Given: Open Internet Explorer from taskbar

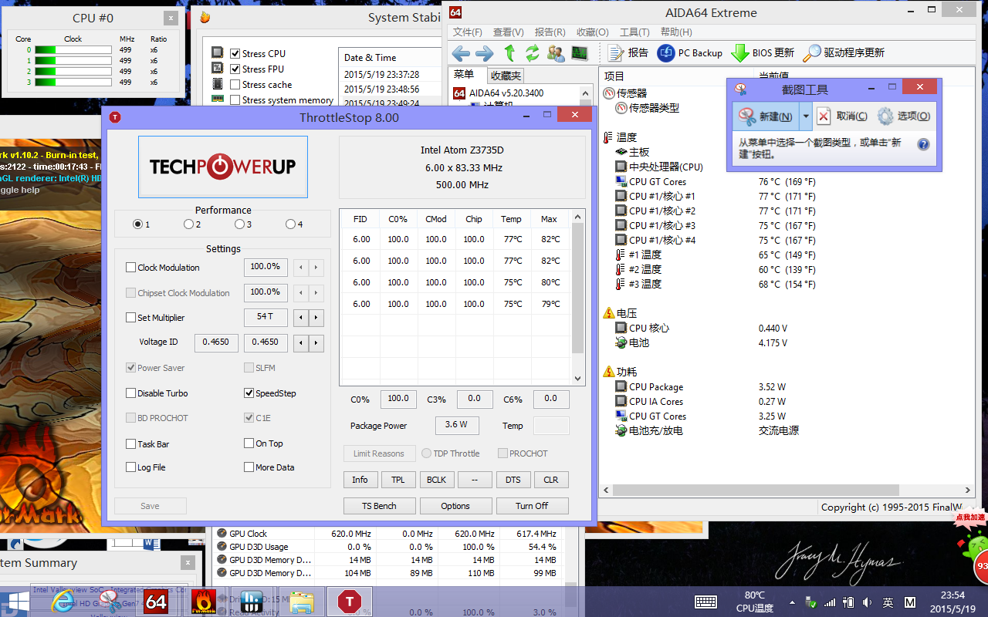Looking at the screenshot, I should pyautogui.click(x=63, y=602).
